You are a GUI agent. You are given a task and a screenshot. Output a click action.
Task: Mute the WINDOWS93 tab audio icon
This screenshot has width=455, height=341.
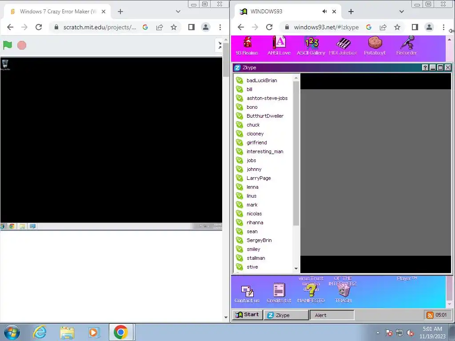[324, 11]
